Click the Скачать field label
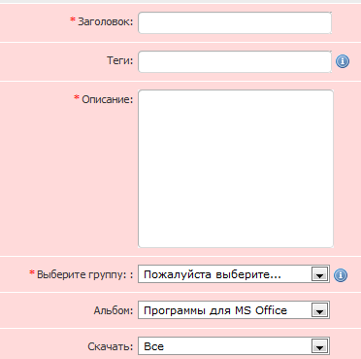This screenshot has width=361, height=359. click(x=111, y=346)
